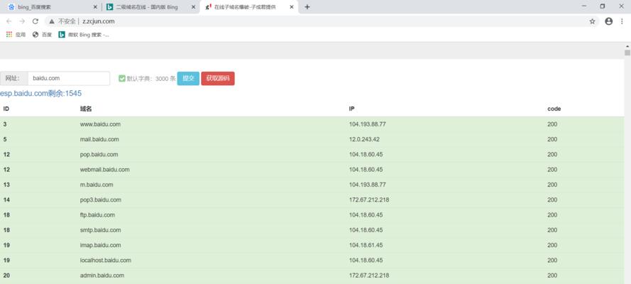
Task: Click the browser forward arrow
Action: point(22,21)
